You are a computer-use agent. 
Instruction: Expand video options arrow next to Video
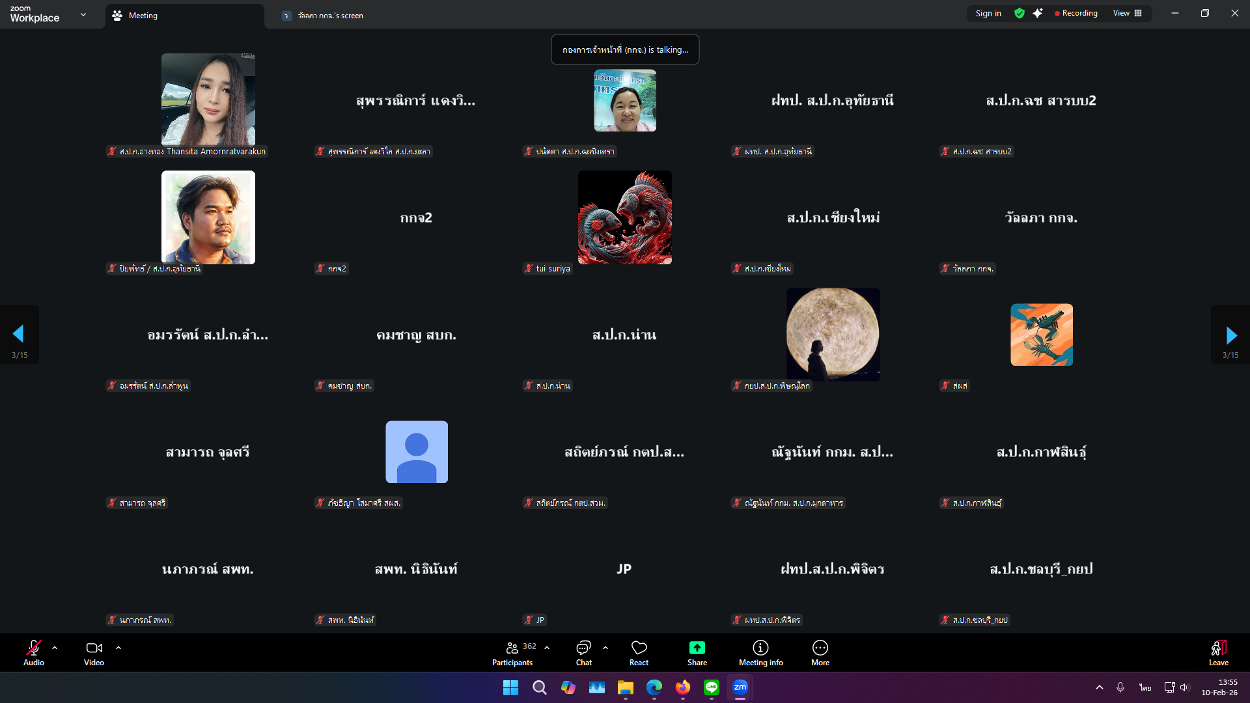coord(118,648)
